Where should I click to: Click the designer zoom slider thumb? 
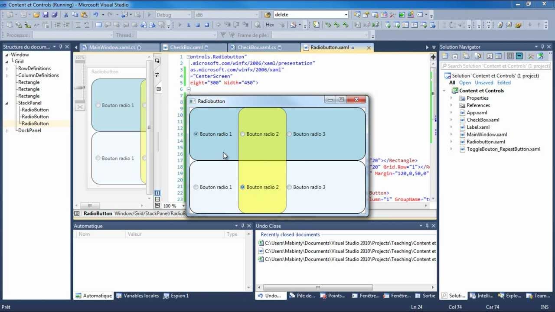click(x=80, y=88)
